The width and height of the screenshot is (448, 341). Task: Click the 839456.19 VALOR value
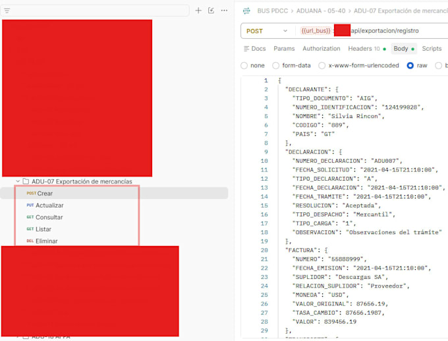tap(341, 322)
